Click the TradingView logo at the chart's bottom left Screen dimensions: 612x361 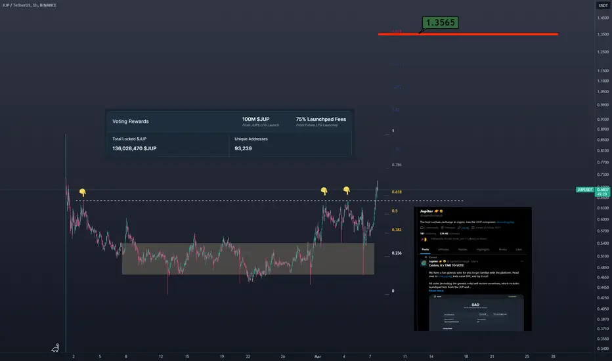[x=55, y=348]
